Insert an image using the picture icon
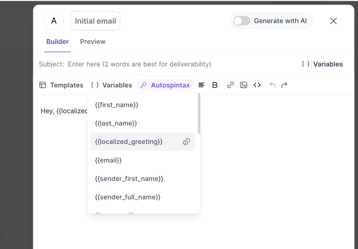Image resolution: width=358 pixels, height=249 pixels. pos(244,85)
